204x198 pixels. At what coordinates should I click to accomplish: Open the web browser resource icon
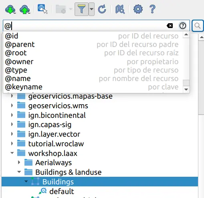pyautogui.click(x=42, y=9)
